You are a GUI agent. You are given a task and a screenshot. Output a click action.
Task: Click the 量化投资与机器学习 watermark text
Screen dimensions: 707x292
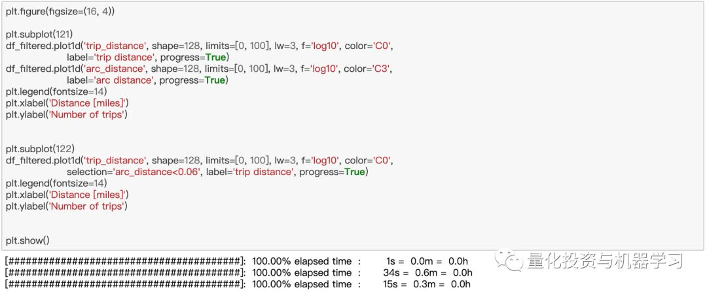[605, 260]
